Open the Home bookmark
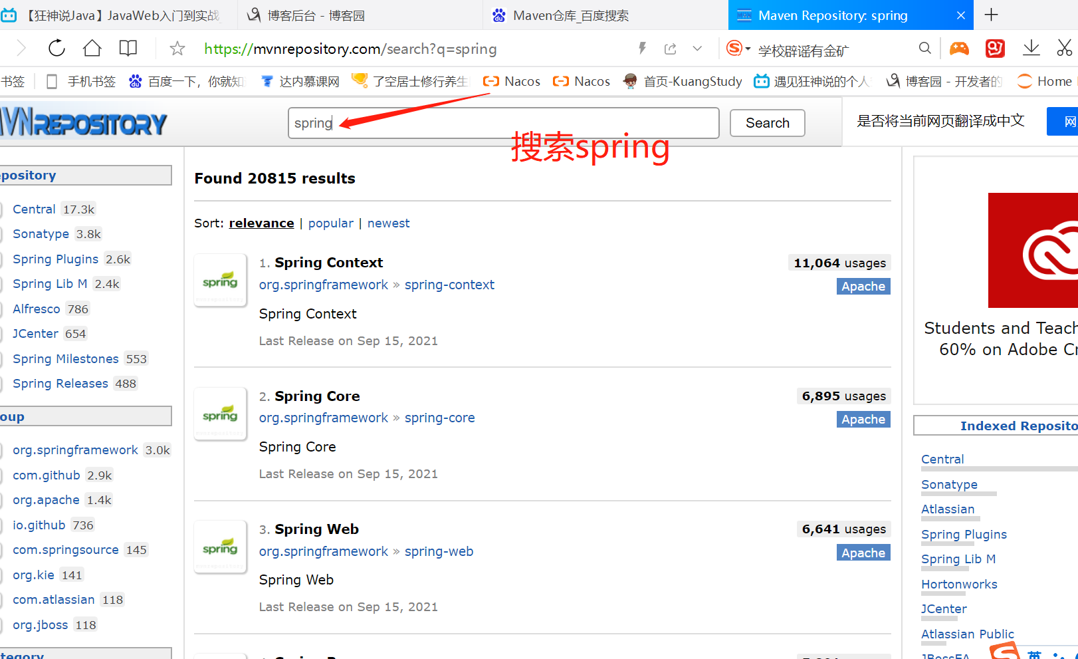 [x=1045, y=81]
